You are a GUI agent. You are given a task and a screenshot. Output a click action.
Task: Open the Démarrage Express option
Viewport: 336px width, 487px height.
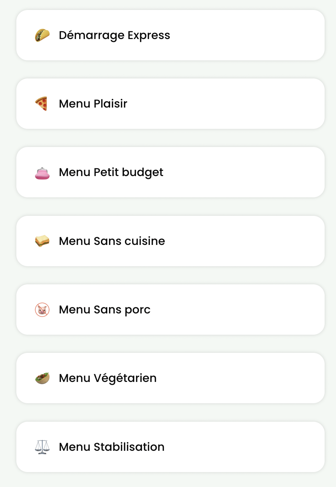(x=170, y=35)
